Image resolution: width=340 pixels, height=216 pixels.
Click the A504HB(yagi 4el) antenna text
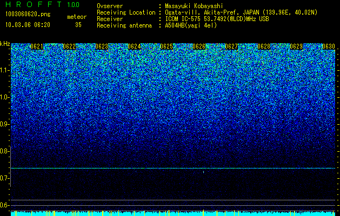click(x=191, y=25)
